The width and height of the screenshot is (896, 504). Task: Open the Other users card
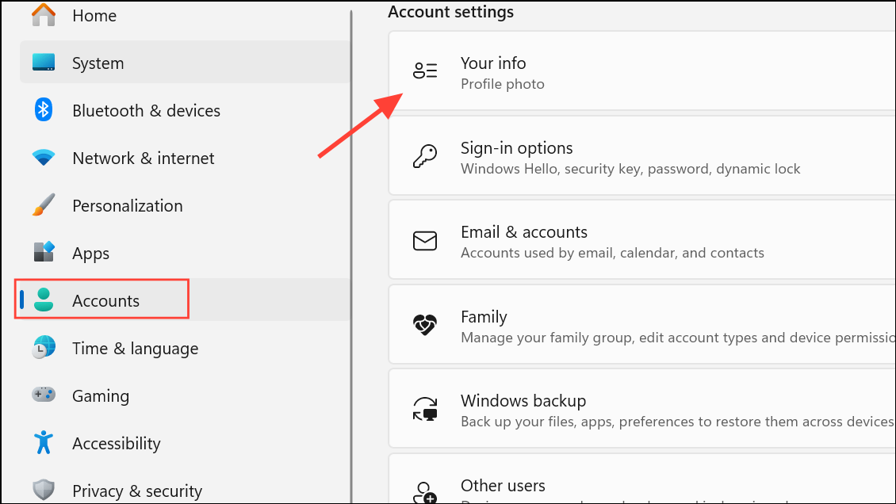(x=641, y=479)
